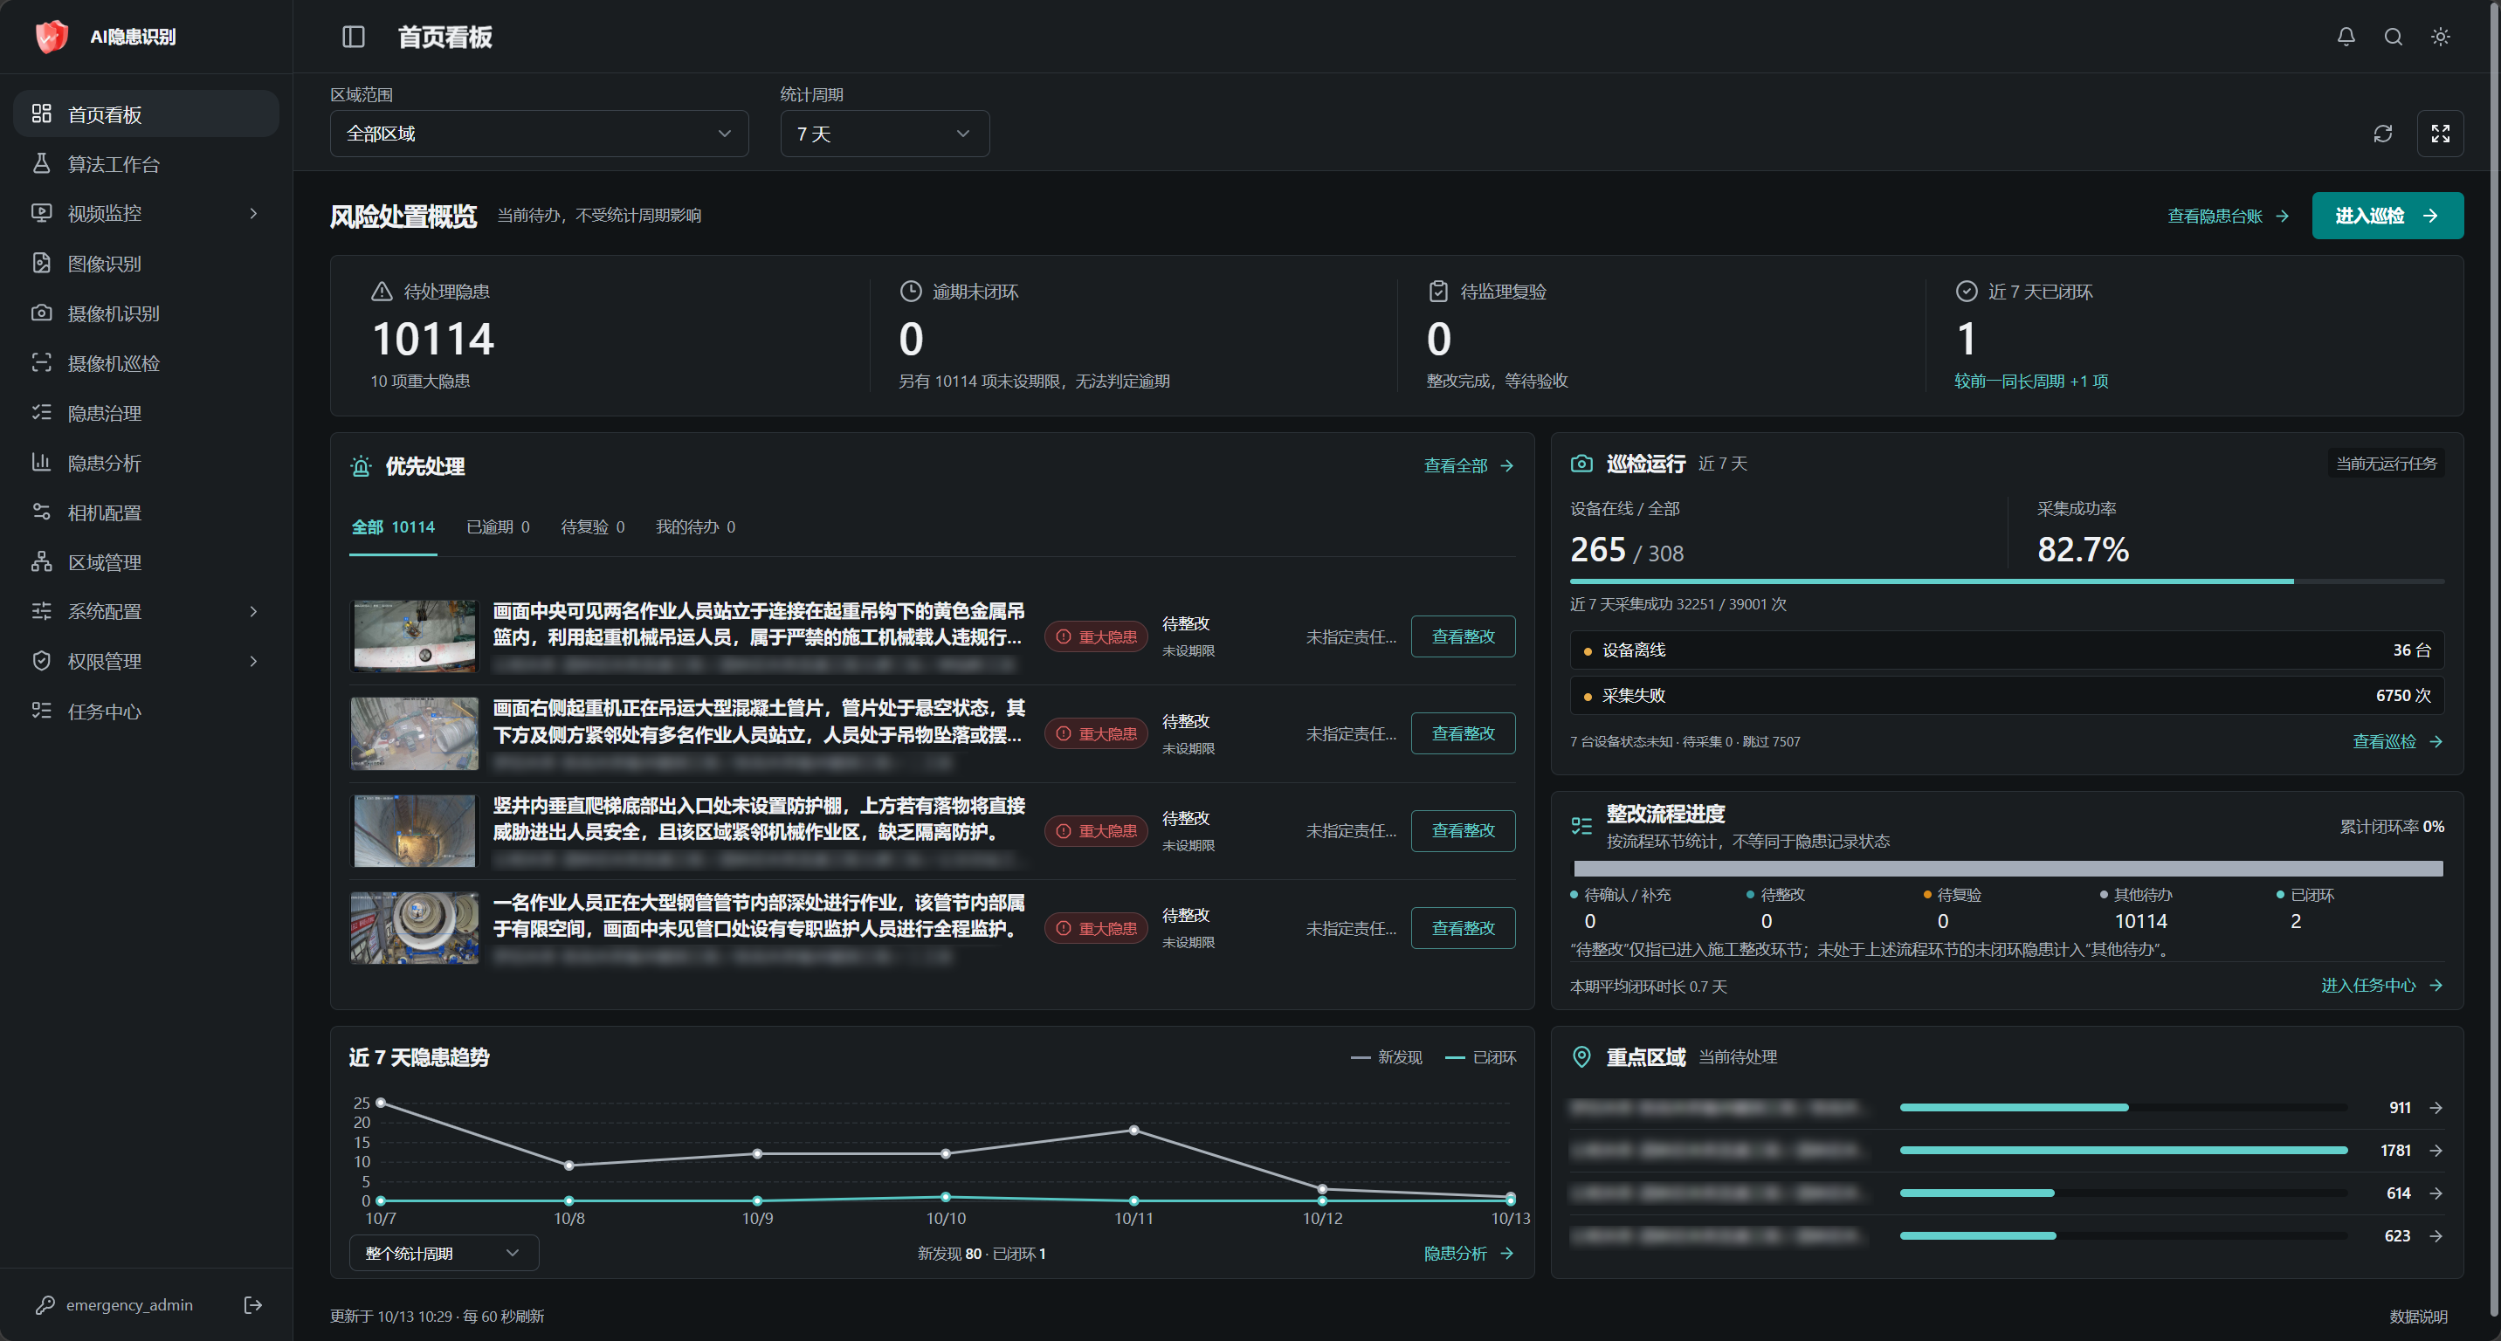Click the search icon in header
The height and width of the screenshot is (1341, 2501).
[x=2394, y=37]
